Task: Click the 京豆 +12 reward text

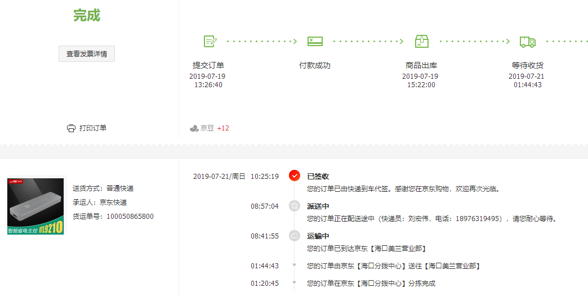Action: (215, 128)
